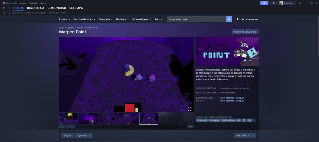Open the SELEMPO profile tab

pyautogui.click(x=76, y=8)
